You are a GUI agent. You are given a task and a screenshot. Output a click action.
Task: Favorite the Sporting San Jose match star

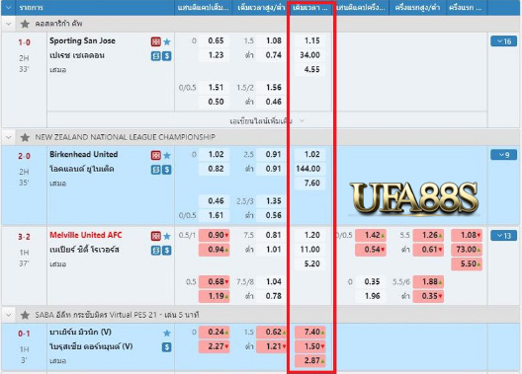coord(167,41)
